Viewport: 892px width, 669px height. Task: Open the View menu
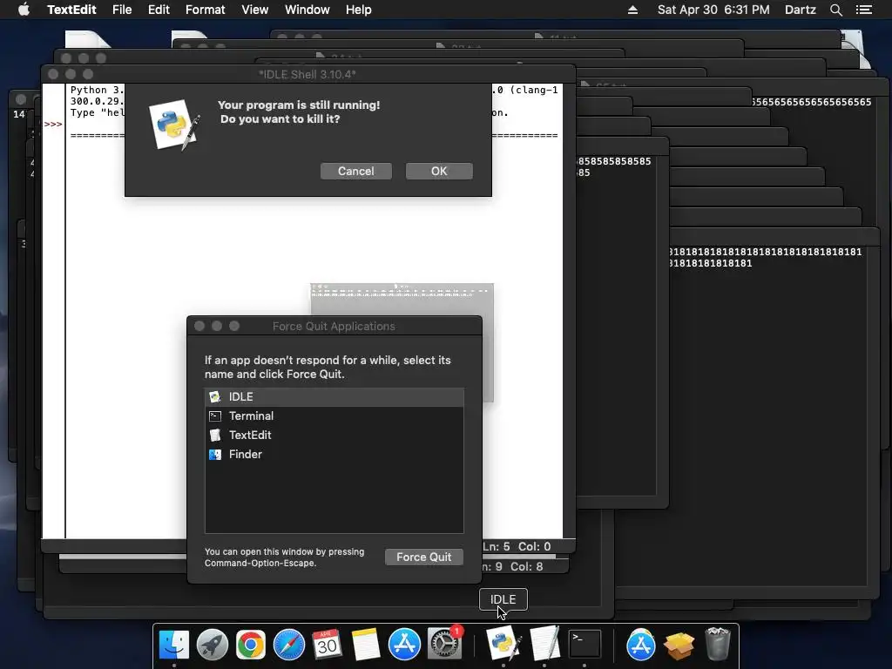(x=254, y=10)
